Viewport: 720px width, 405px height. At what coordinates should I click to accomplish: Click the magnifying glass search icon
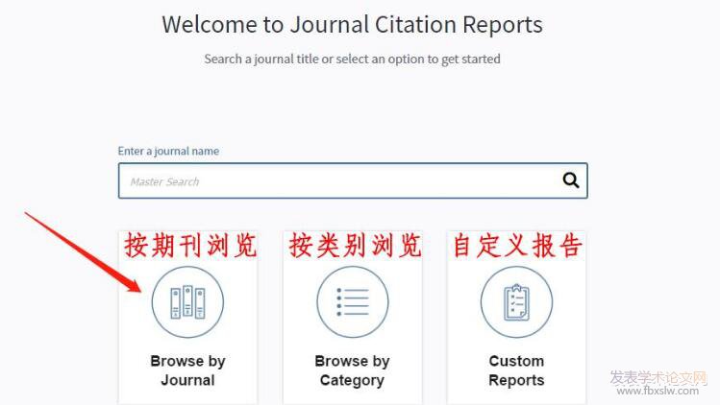[571, 180]
